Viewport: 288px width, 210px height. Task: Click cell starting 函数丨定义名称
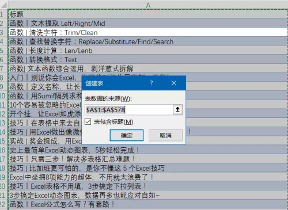(45, 87)
